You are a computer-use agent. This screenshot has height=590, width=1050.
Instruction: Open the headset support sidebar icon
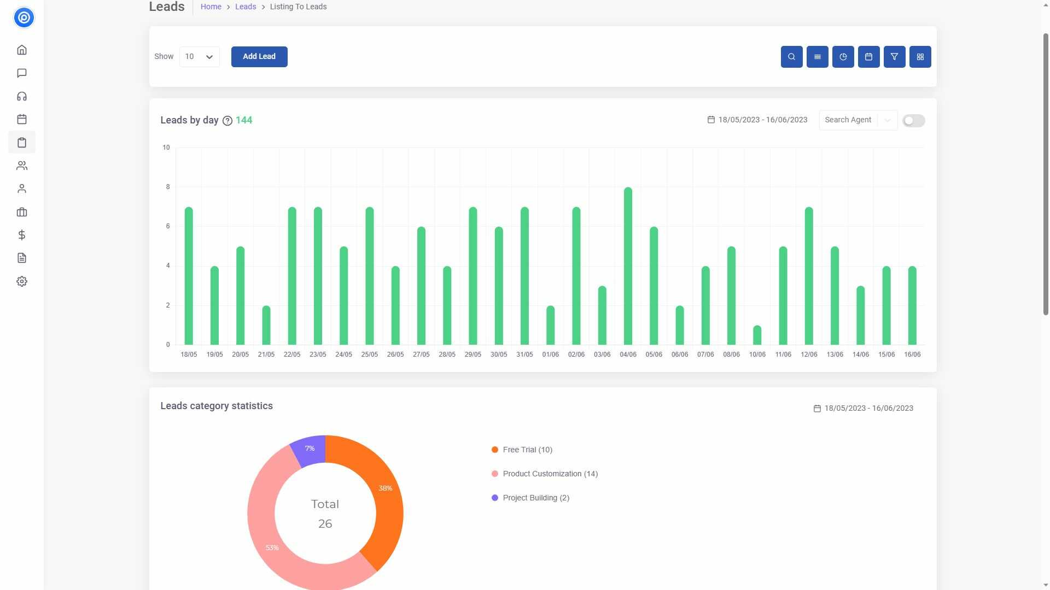click(22, 97)
